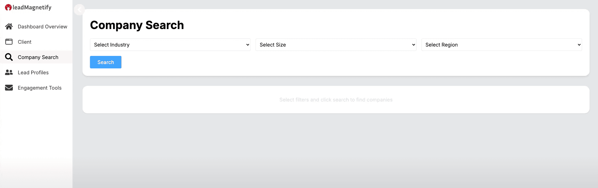Go to Dashboard Overview in the sidebar
The height and width of the screenshot is (188, 598).
[x=42, y=27]
